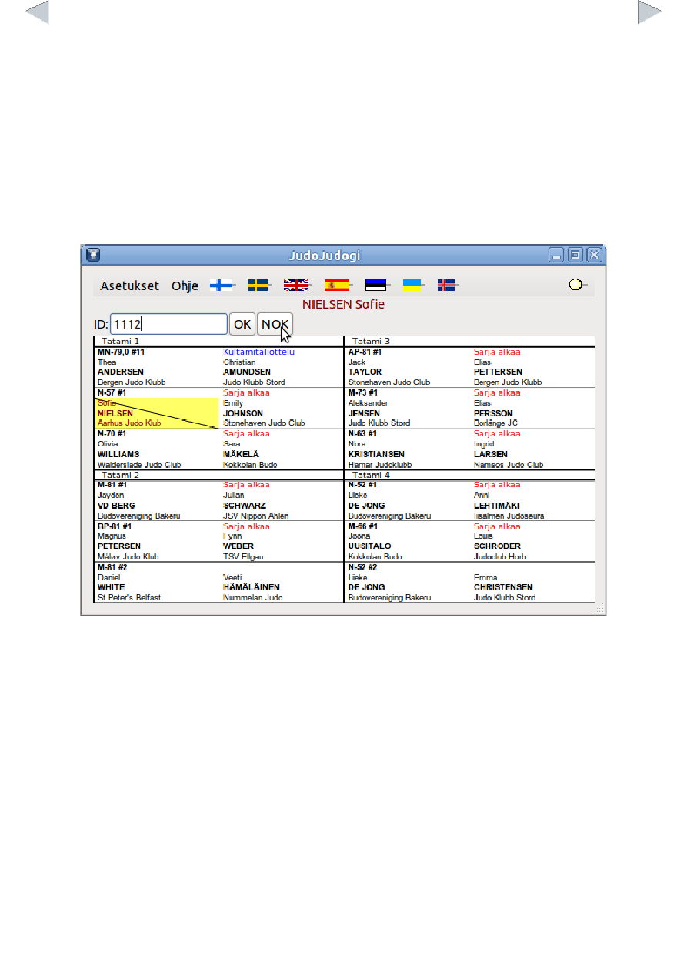Select competitor PETERSEN
This screenshot has height=972, width=687.
119,546
